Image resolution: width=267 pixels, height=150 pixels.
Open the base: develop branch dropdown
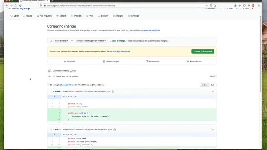pos(62,41)
